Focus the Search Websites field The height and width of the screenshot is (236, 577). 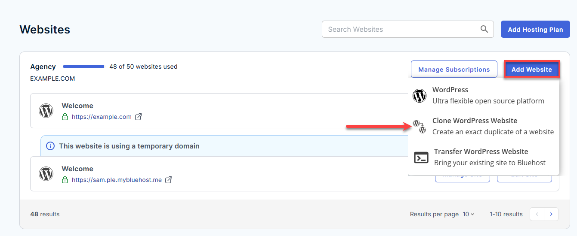[407, 29]
